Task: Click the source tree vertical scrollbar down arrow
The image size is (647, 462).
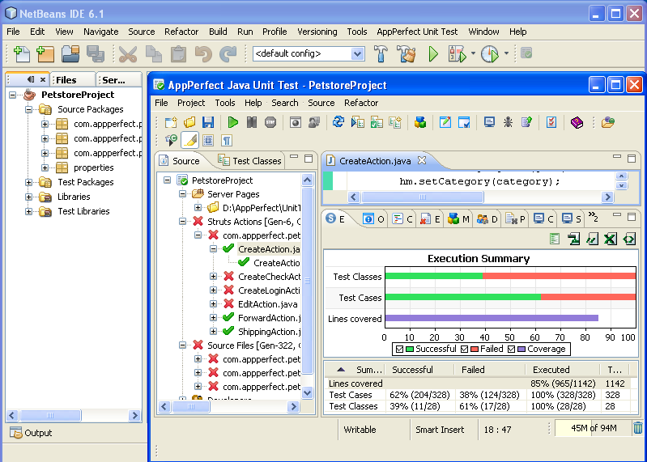Action: 307,392
